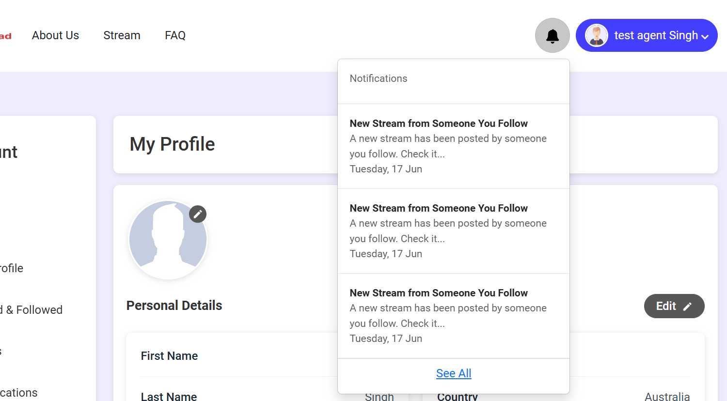Follow the See All notifications link
This screenshot has height=401, width=727.
454,373
